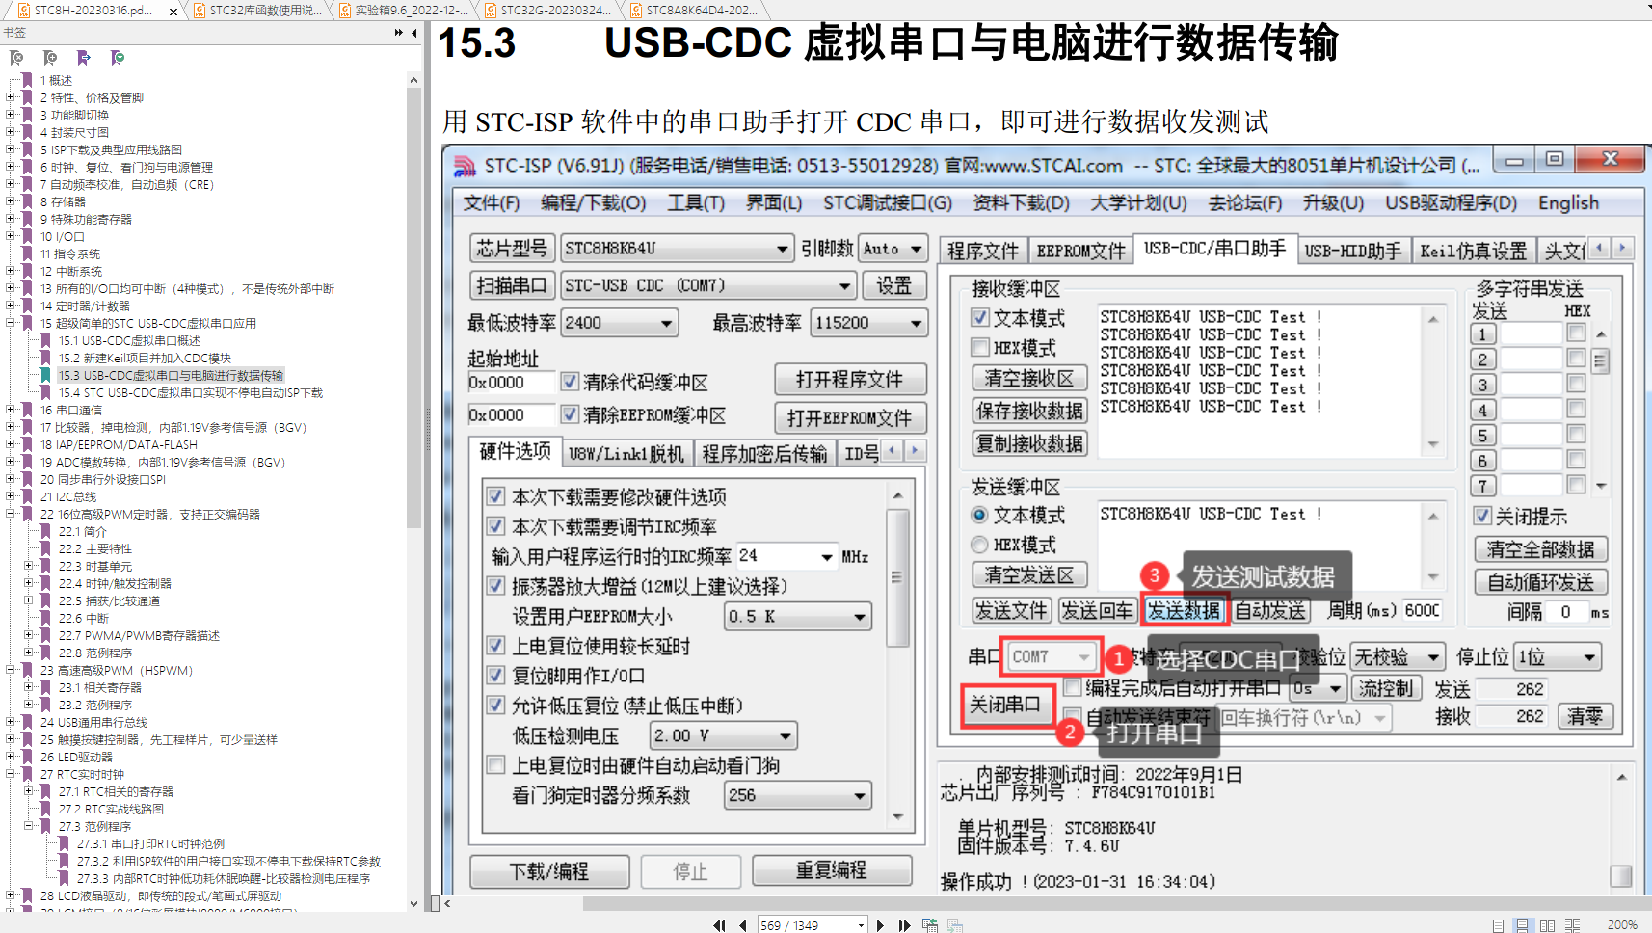Click the 下载/编程 button
The width and height of the screenshot is (1652, 933).
tap(549, 871)
